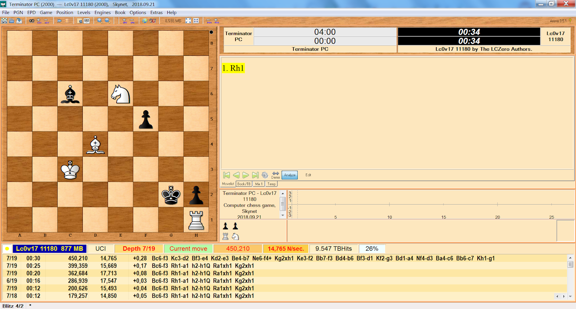Click the globe internet icon in toolbar
This screenshot has width=576, height=309.
coord(145,21)
